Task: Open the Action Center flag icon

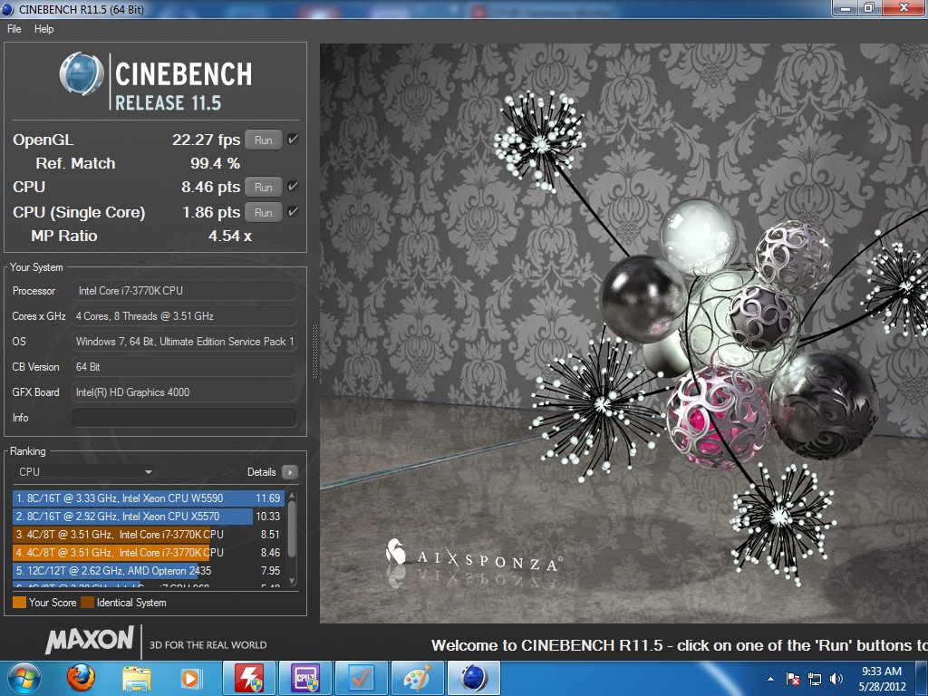Action: tap(793, 679)
